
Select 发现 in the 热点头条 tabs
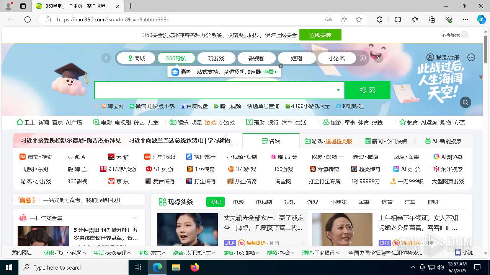216,202
